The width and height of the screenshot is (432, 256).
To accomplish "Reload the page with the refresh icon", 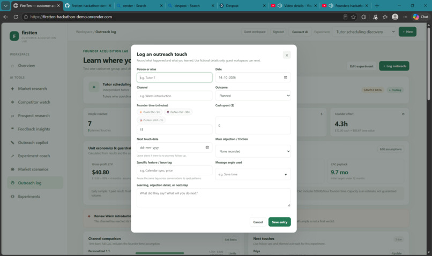I will click(x=16, y=17).
